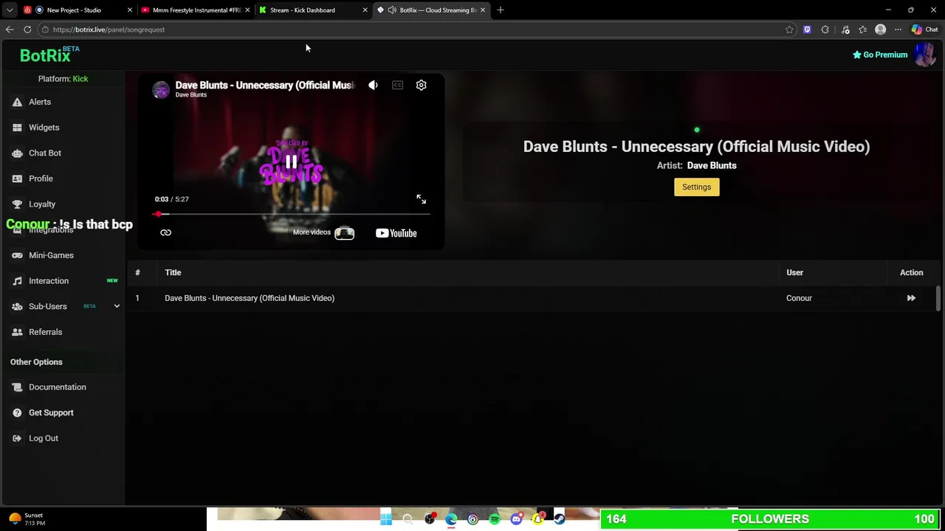Image resolution: width=945 pixels, height=531 pixels.
Task: Close the Kick Dashboard tab
Action: pyautogui.click(x=365, y=10)
